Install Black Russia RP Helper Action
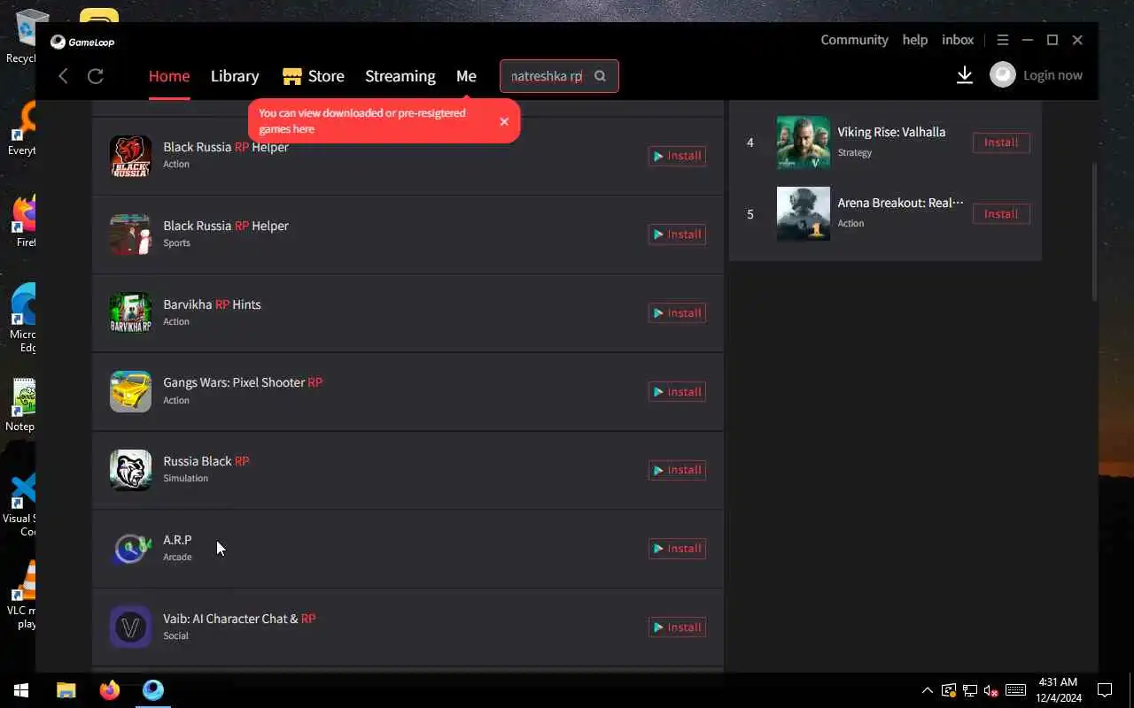Image resolution: width=1134 pixels, height=708 pixels. coord(677,156)
